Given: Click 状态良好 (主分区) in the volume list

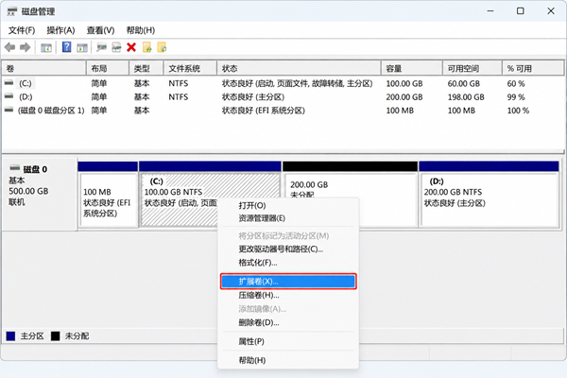Looking at the screenshot, I should coord(253,97).
